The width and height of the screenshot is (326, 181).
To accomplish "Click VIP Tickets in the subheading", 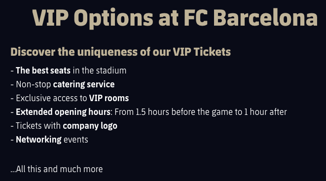I will (x=202, y=52).
